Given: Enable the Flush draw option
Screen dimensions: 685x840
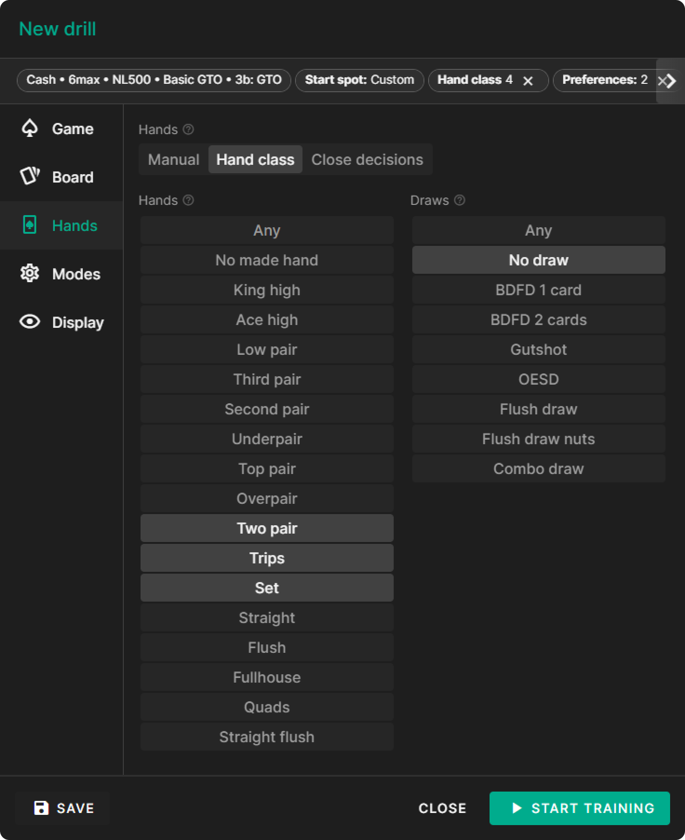Looking at the screenshot, I should coord(538,409).
